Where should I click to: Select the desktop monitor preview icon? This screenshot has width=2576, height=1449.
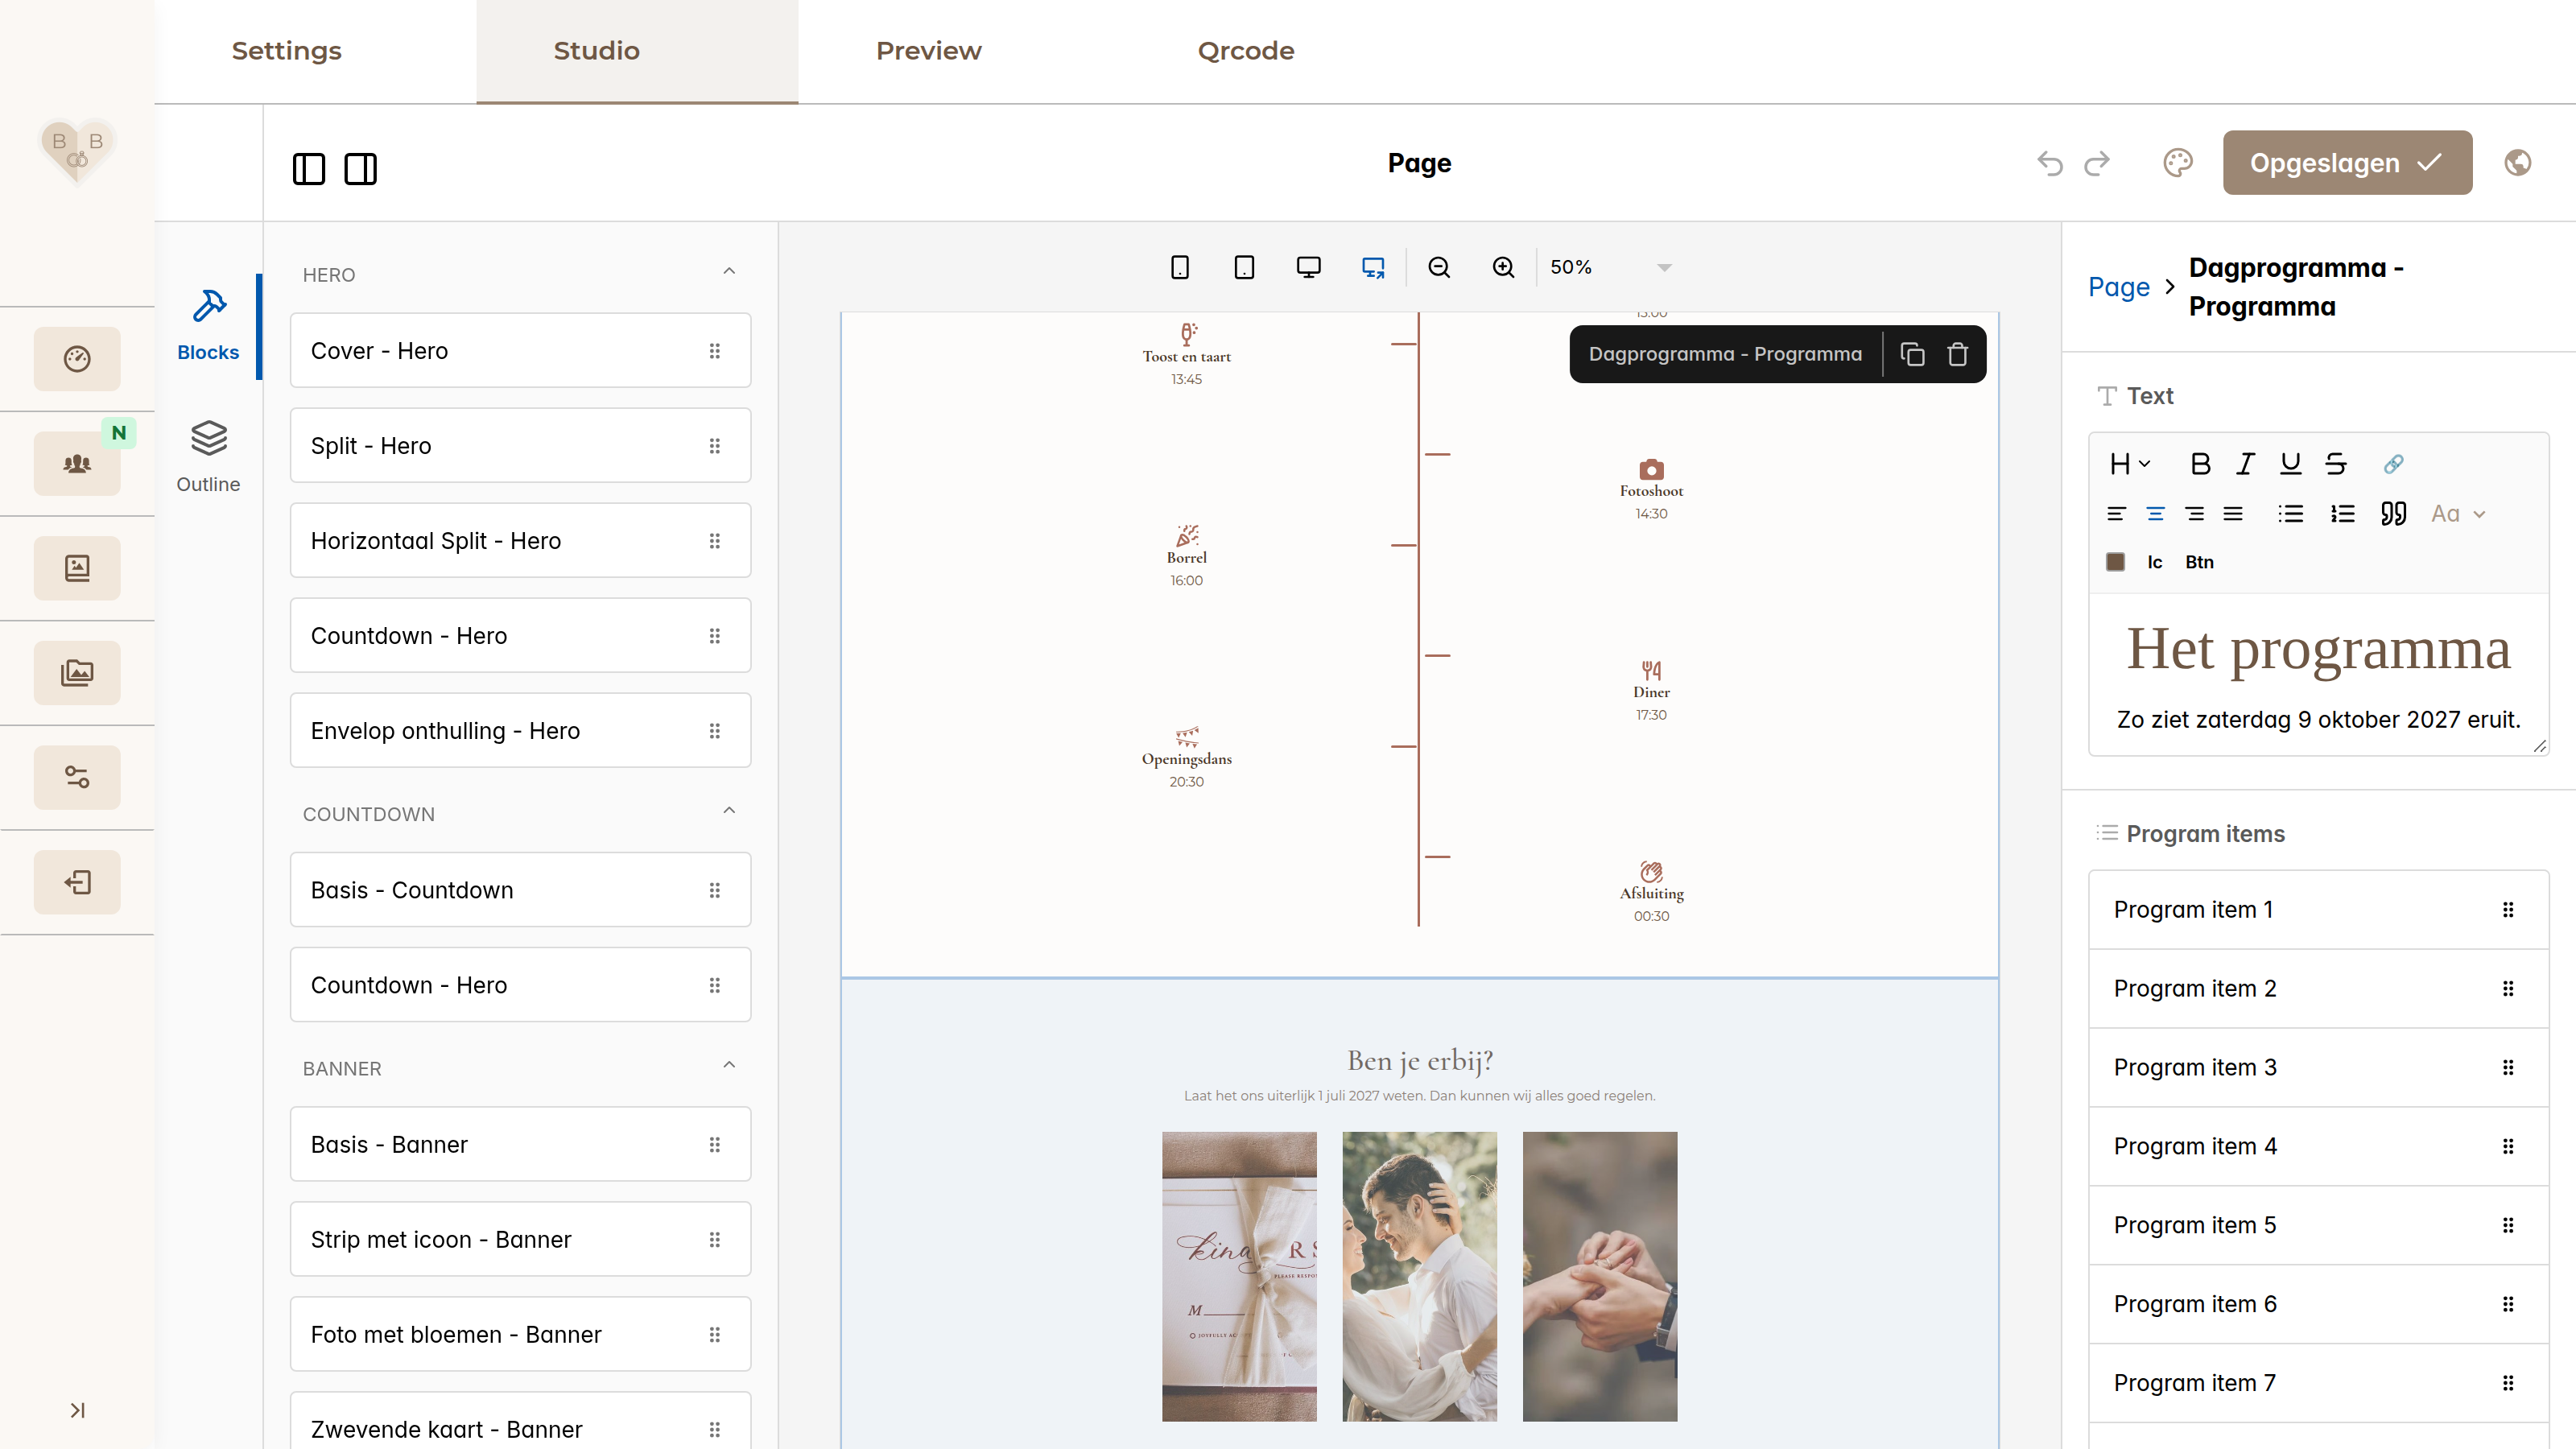1308,267
